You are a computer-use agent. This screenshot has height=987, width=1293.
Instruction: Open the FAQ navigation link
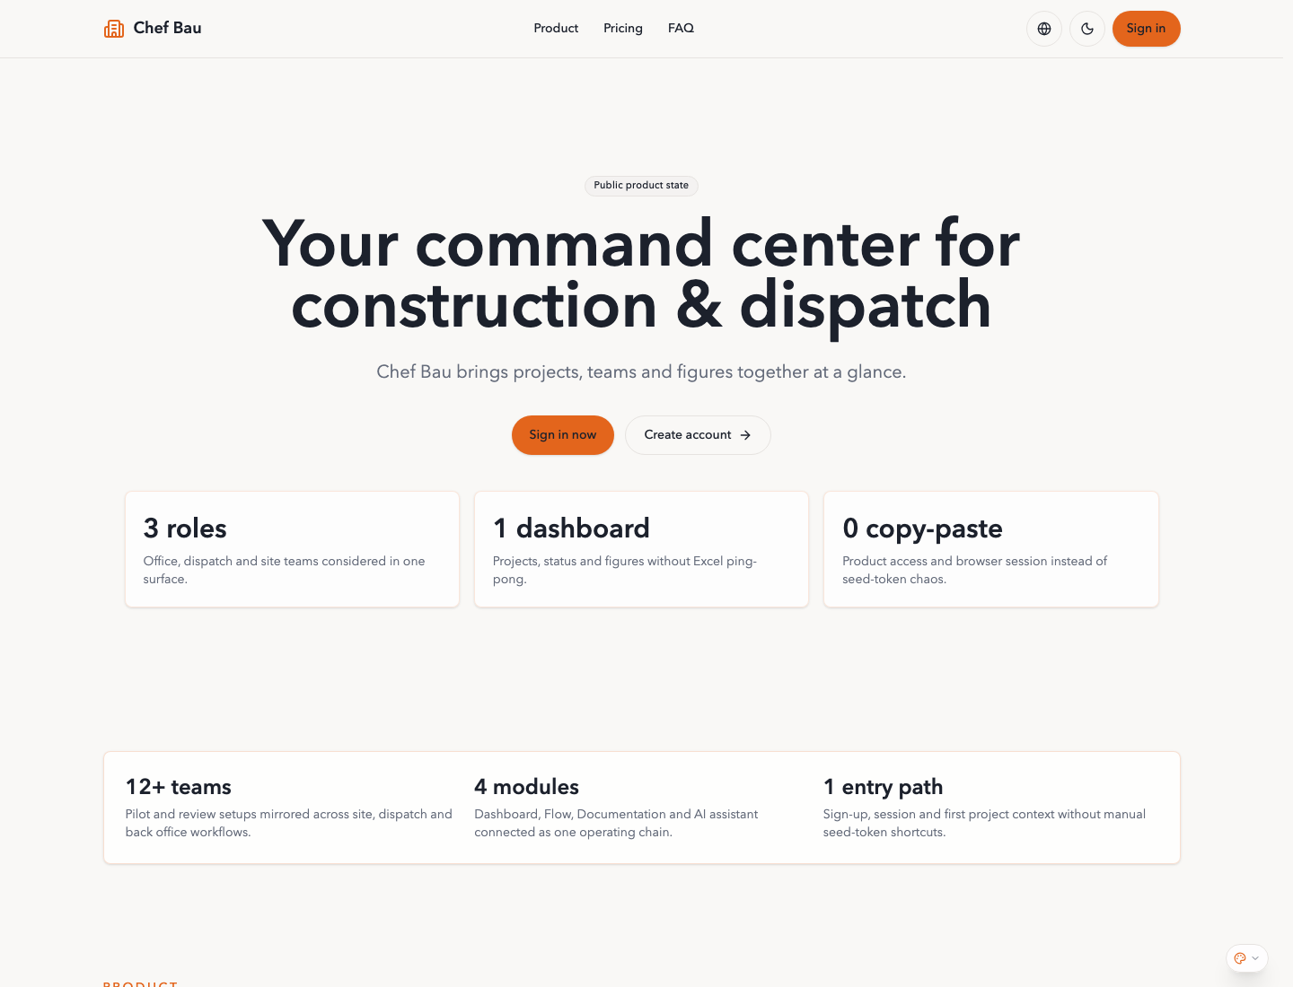tap(681, 29)
